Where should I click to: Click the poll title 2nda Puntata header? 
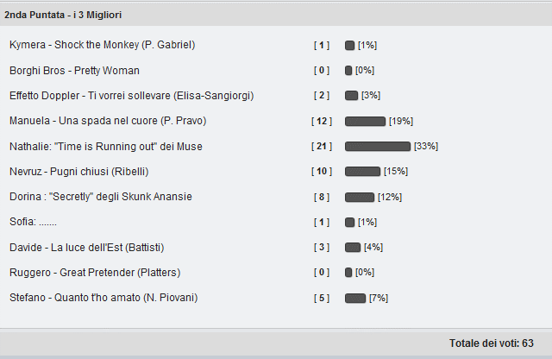pyautogui.click(x=63, y=15)
